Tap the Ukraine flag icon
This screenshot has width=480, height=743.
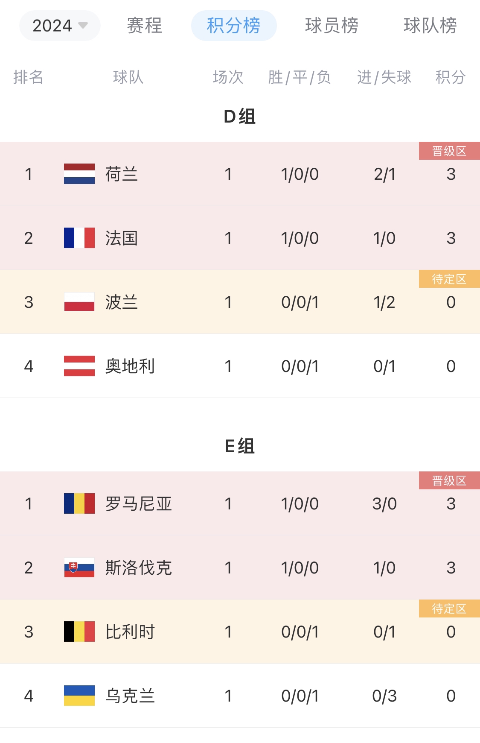79,696
